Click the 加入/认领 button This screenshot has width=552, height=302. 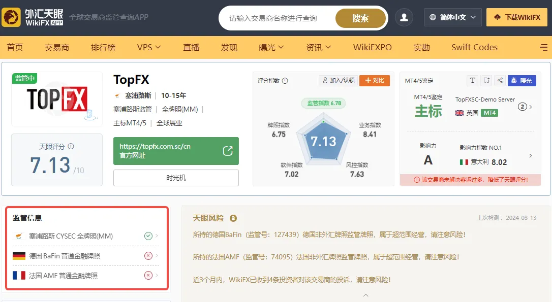339,81
